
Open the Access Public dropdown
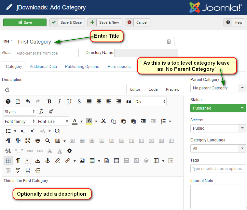pos(218,128)
